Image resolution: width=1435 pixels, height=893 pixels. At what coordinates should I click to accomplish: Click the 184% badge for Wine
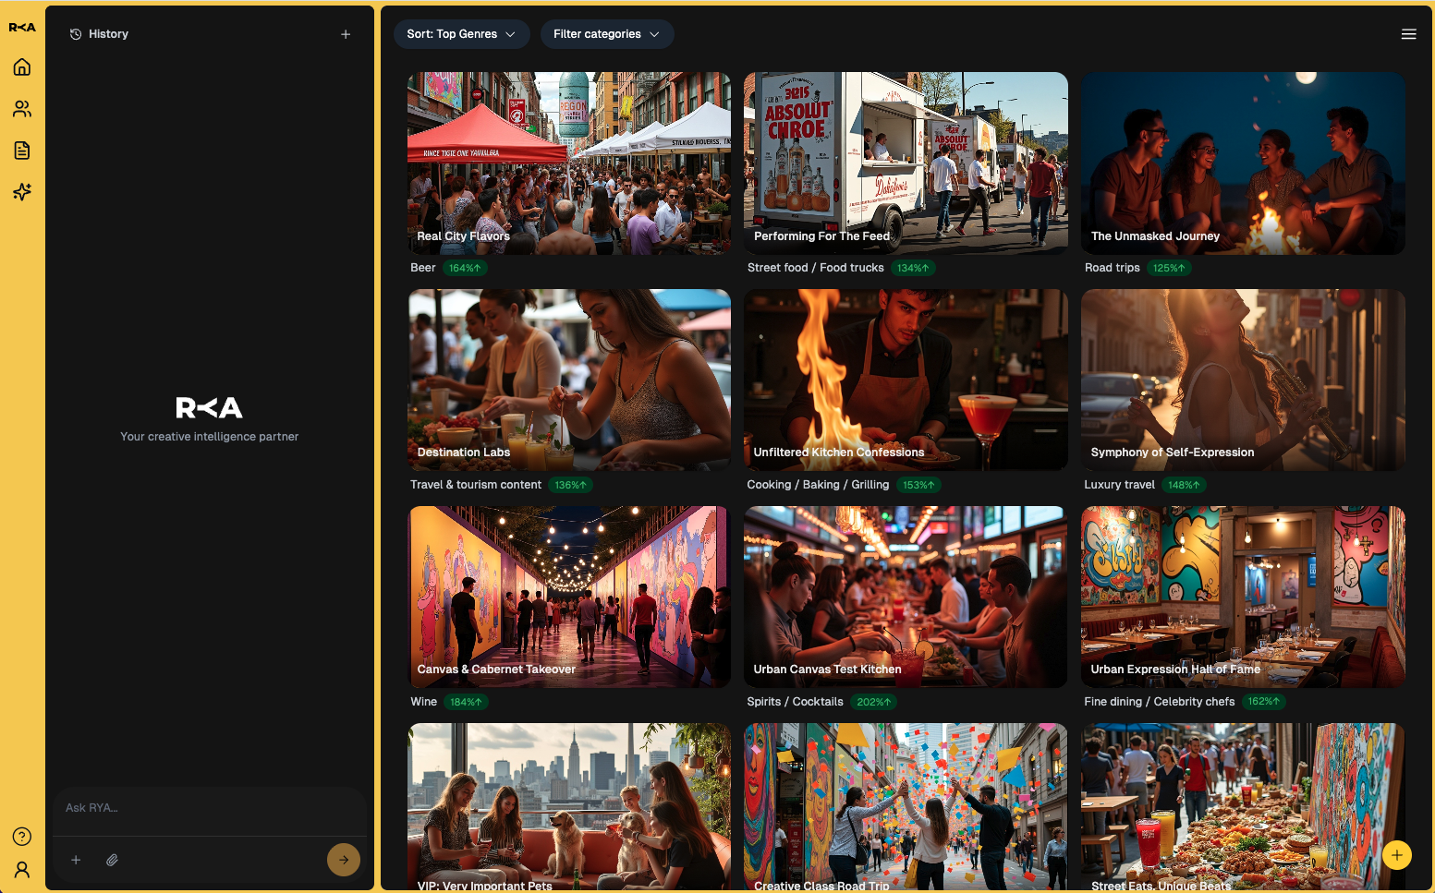pyautogui.click(x=467, y=703)
